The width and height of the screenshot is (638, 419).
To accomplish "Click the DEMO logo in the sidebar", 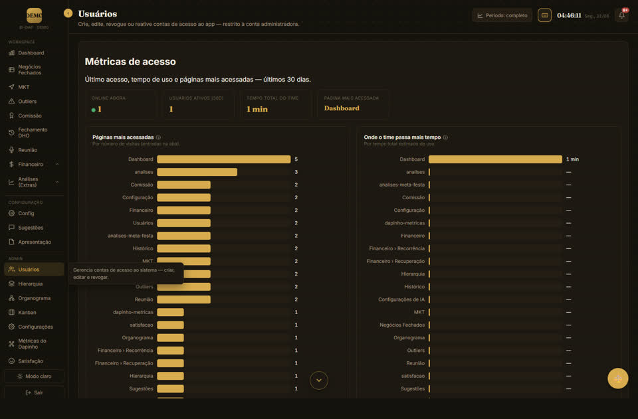I will click(34, 15).
